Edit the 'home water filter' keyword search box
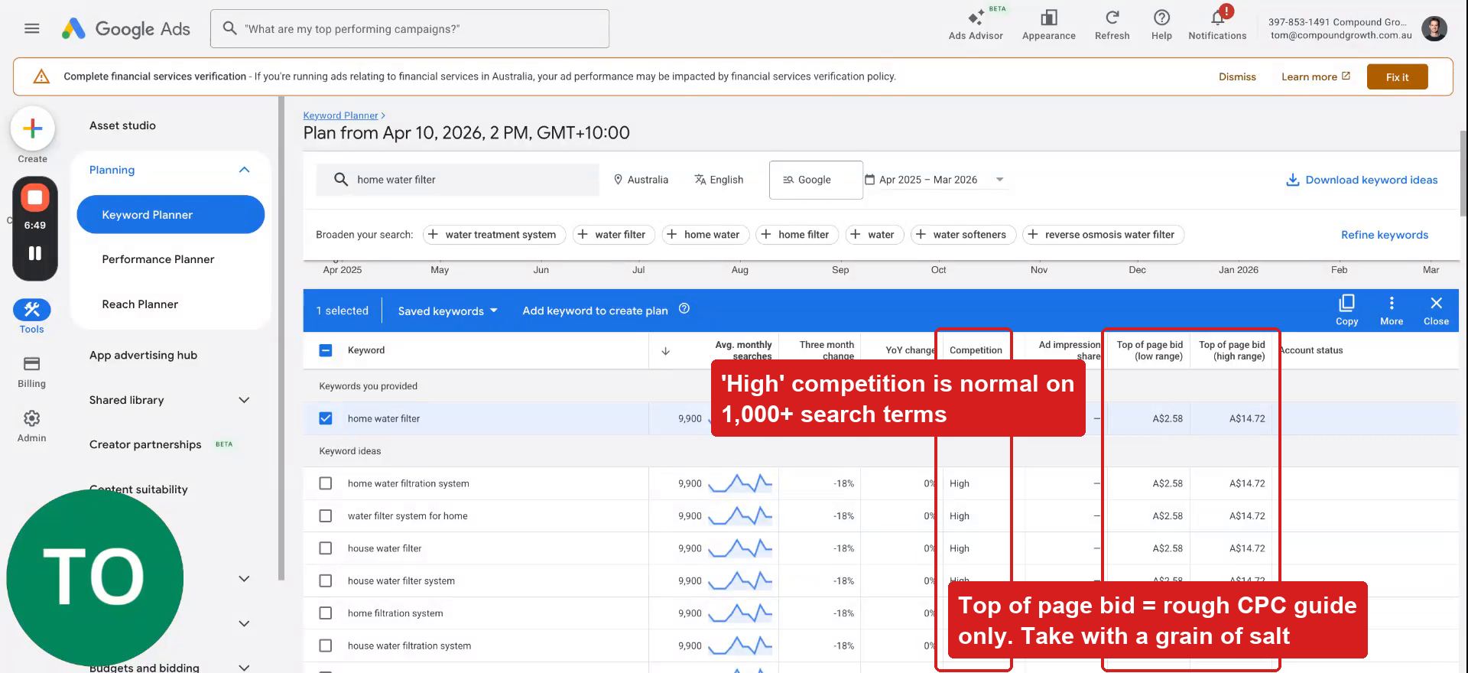 point(457,180)
